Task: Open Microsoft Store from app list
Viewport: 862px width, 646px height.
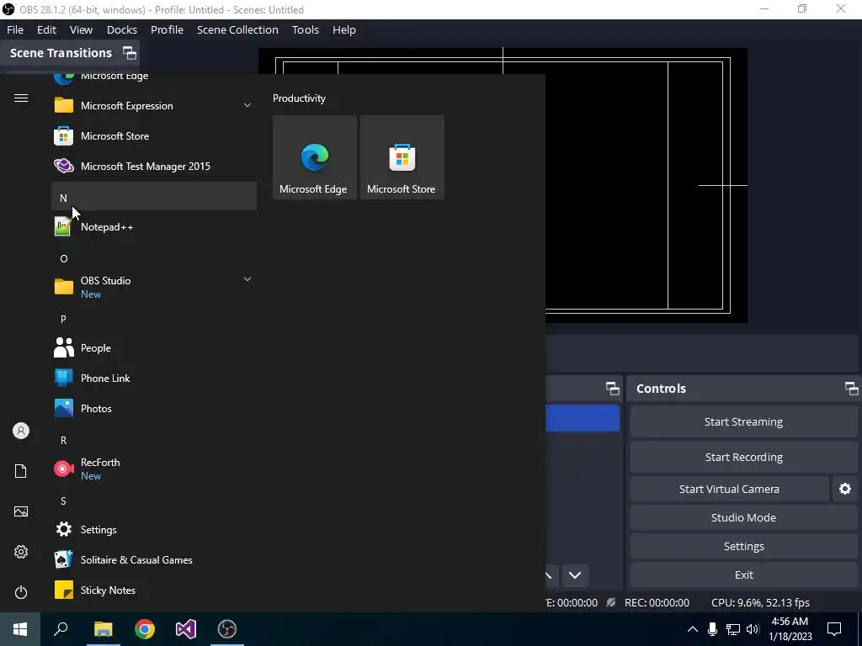Action: point(154,135)
